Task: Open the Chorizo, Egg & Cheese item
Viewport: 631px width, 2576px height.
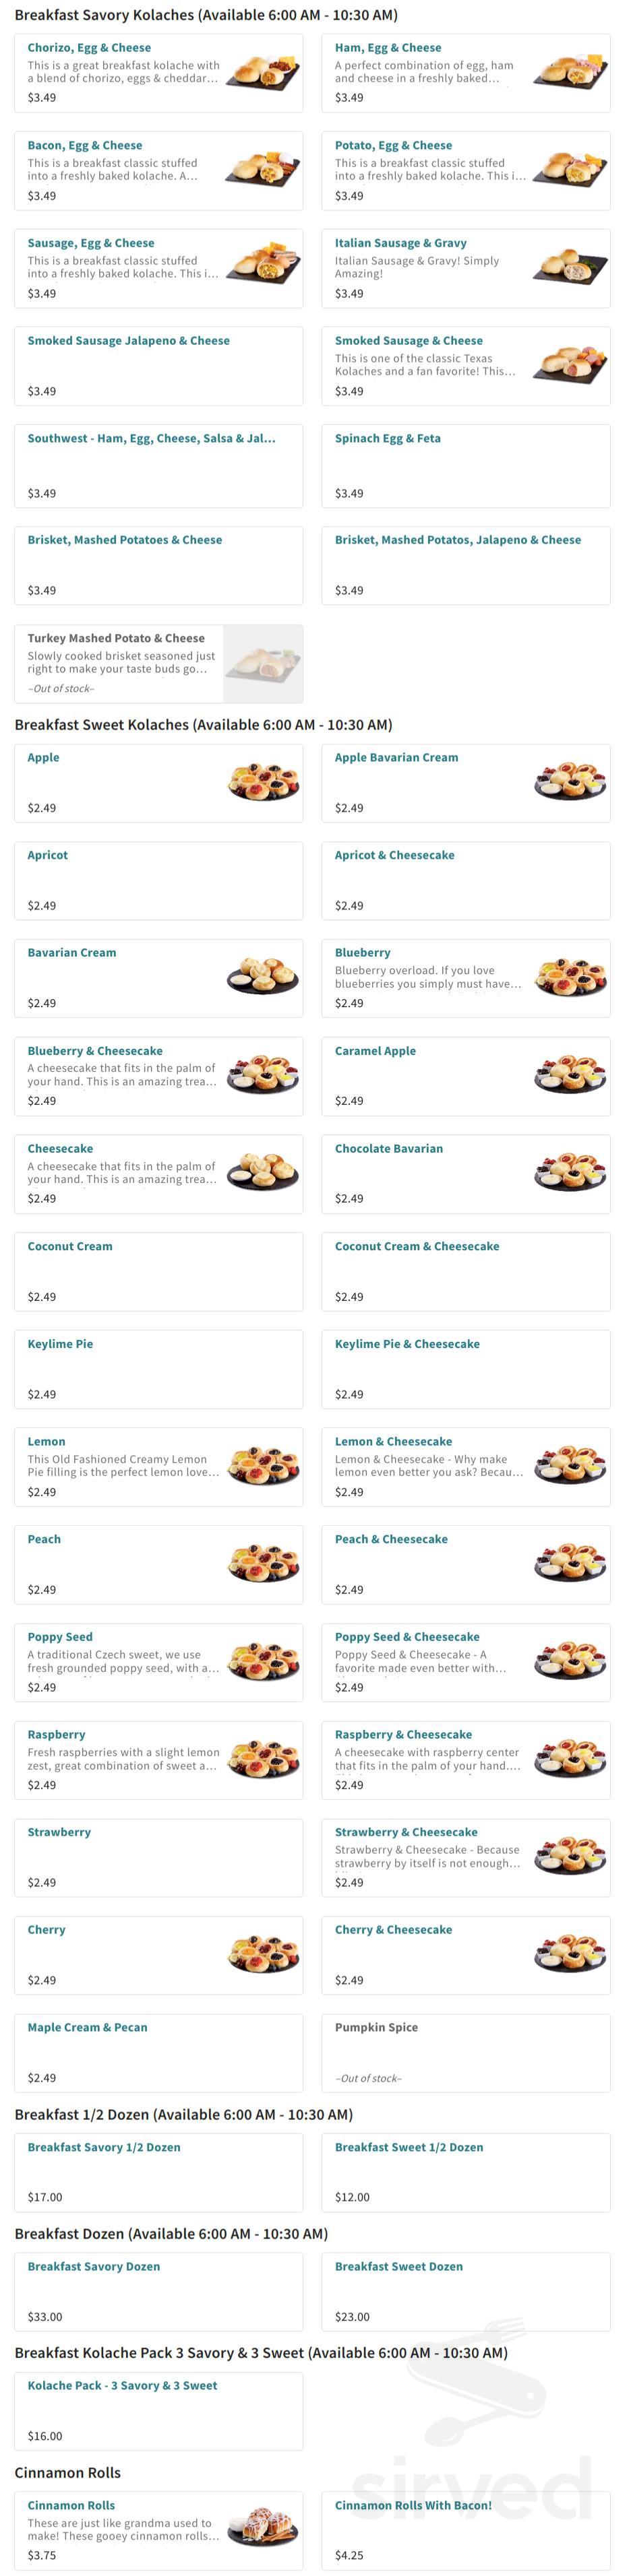Action: [90, 47]
